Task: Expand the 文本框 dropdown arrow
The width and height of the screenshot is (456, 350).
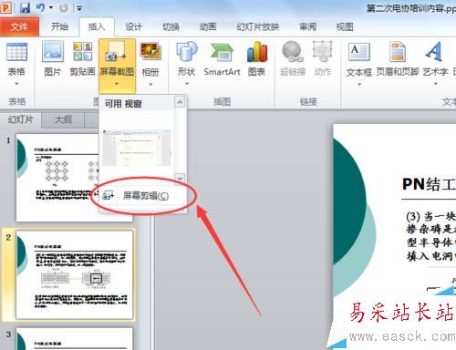Action: pos(359,84)
